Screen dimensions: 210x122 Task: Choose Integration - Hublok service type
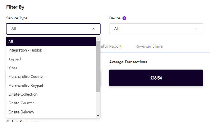pyautogui.click(x=25, y=50)
